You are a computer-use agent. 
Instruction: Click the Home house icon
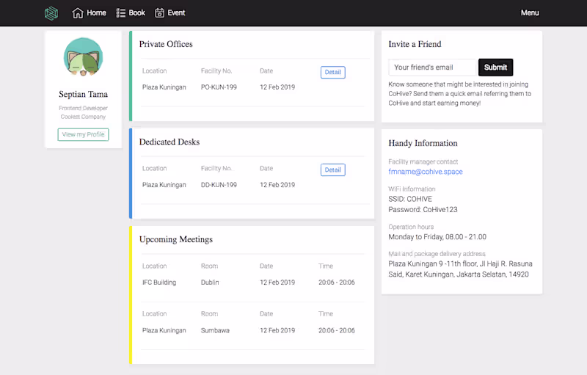[78, 13]
